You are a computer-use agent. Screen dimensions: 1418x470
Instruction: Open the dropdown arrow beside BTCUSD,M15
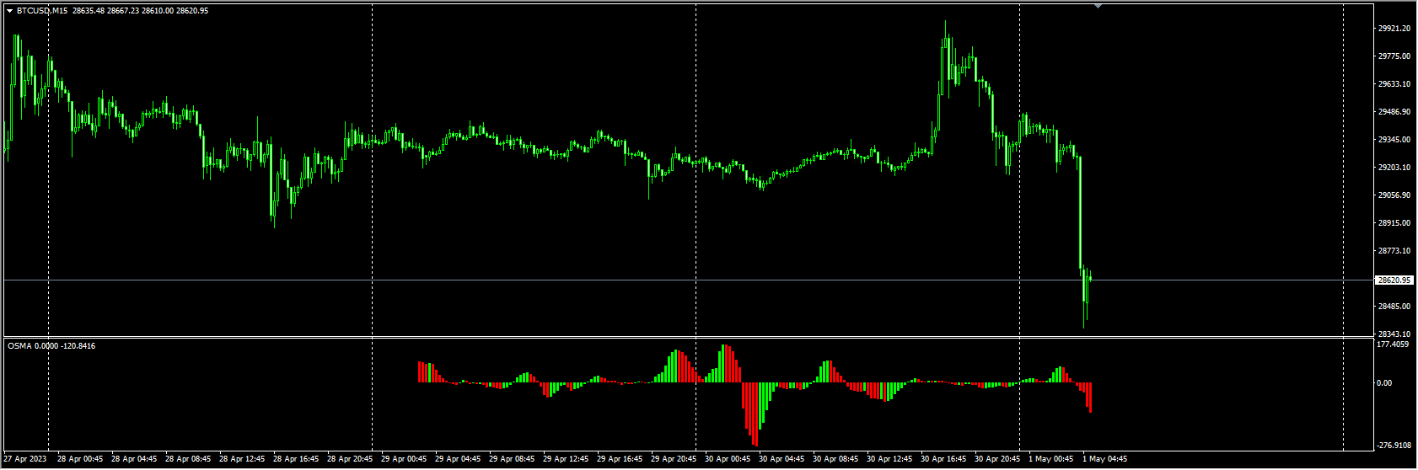tap(9, 11)
